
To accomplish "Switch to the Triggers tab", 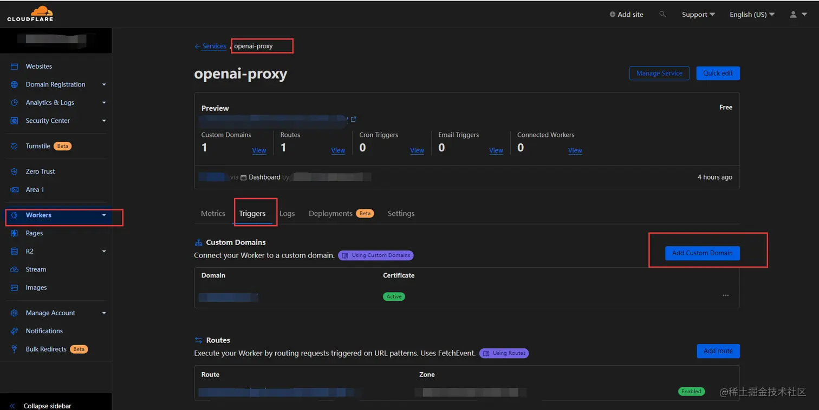I will [252, 214].
